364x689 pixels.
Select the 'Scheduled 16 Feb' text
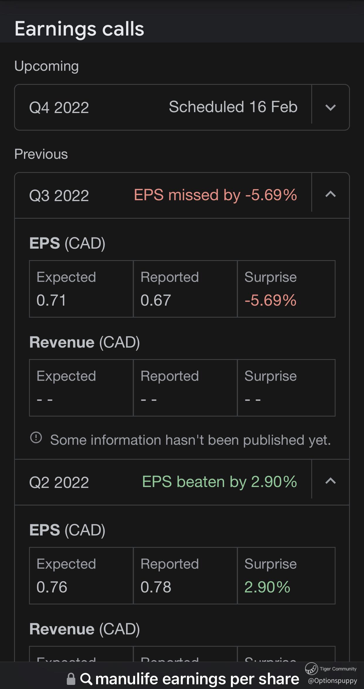tap(233, 107)
